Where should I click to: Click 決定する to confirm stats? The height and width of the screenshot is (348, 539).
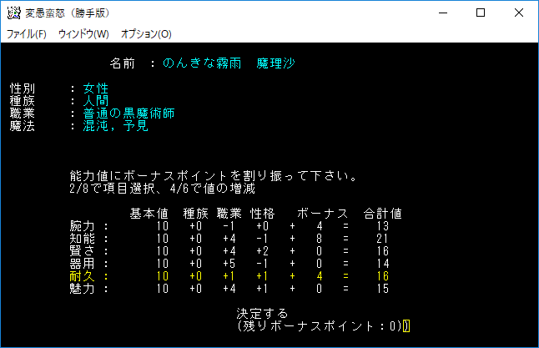(x=262, y=313)
